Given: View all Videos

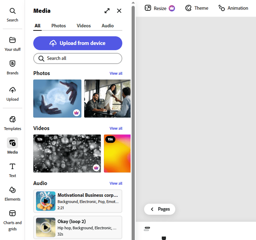Looking at the screenshot, I should (116, 128).
